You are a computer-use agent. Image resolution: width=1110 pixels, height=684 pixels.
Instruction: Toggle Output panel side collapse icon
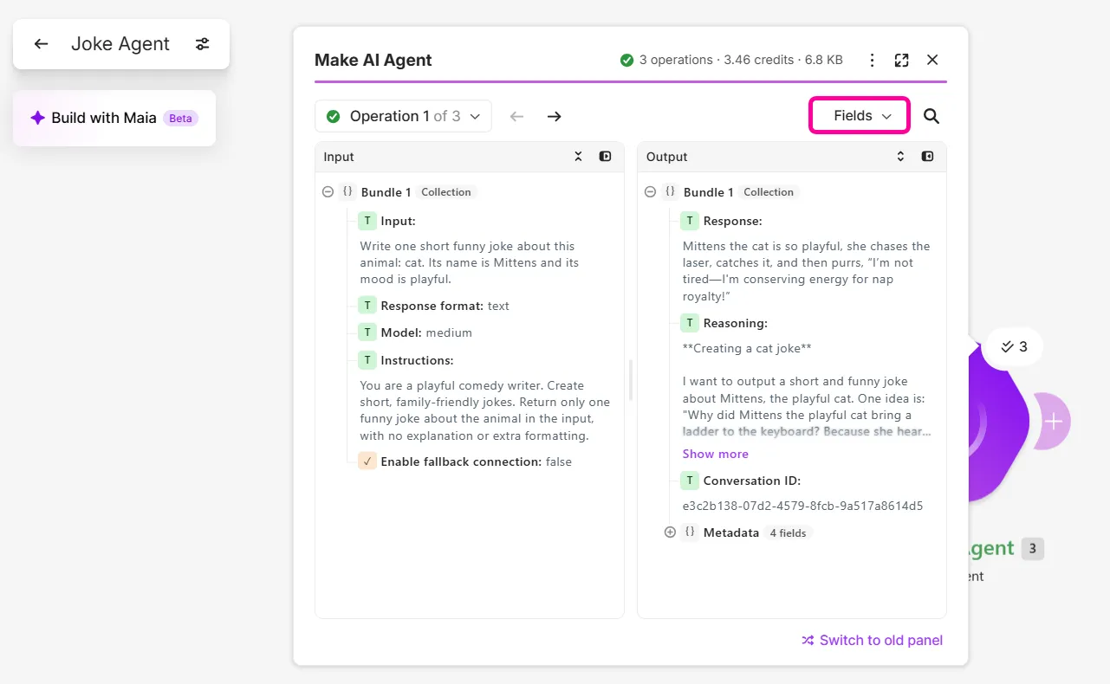tap(928, 157)
